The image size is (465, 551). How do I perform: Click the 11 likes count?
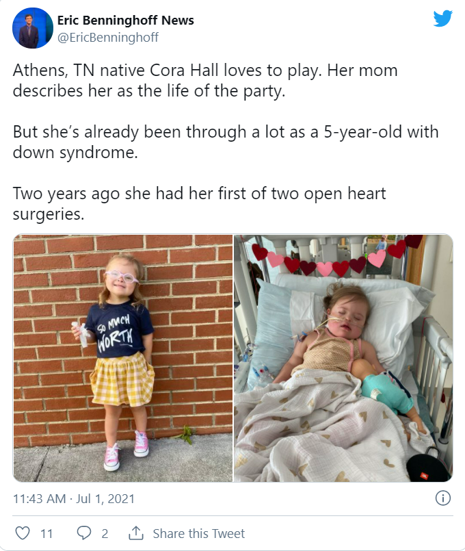46,533
